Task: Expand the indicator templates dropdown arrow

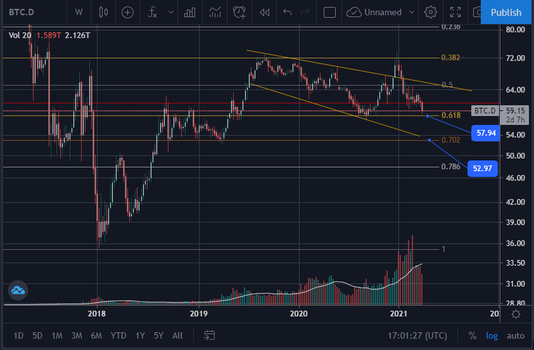Action: point(171,13)
